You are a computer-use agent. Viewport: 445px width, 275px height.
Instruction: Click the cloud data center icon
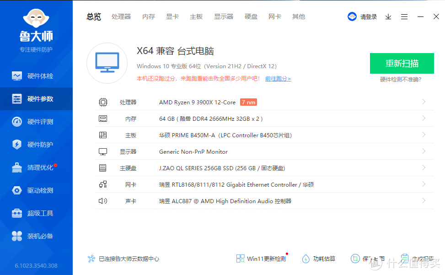[91, 259]
